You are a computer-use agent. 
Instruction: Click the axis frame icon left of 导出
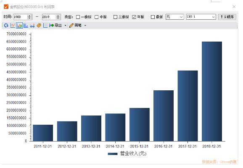(45, 25)
